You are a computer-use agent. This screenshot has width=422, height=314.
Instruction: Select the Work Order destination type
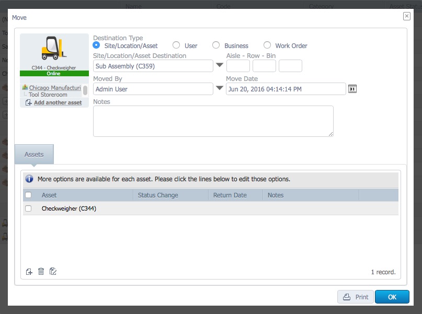point(267,45)
